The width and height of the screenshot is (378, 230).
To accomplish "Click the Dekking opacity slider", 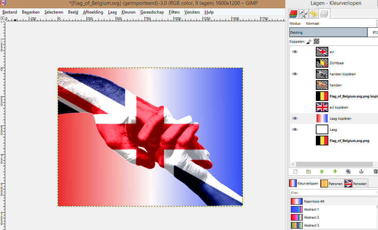I will tap(328, 32).
